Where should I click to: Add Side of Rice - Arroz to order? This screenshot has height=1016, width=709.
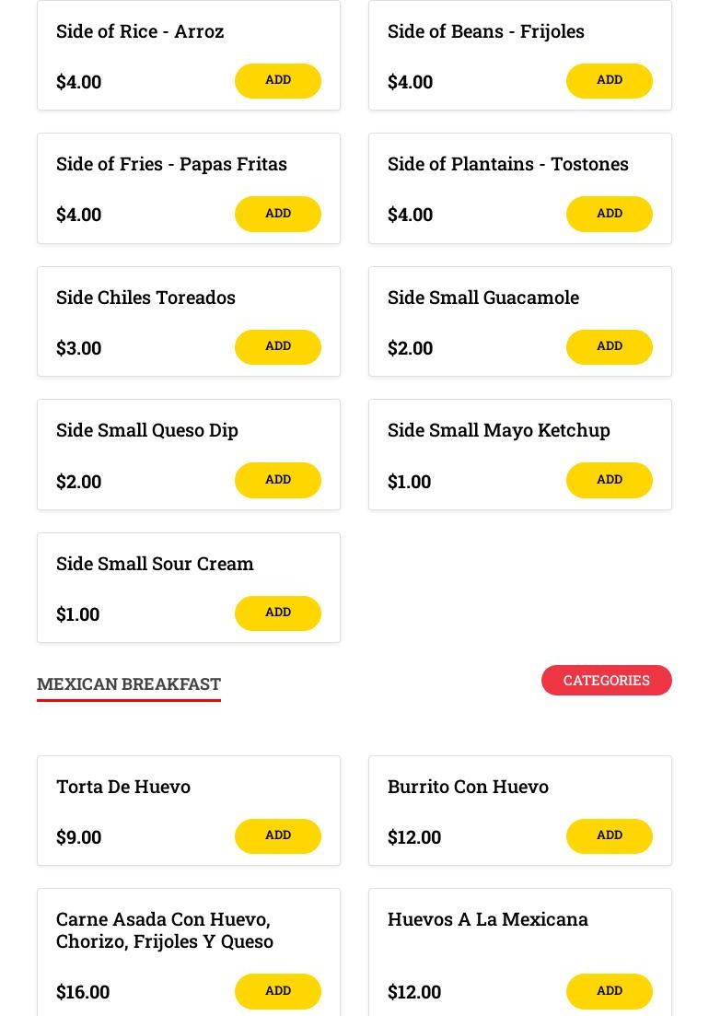(278, 81)
